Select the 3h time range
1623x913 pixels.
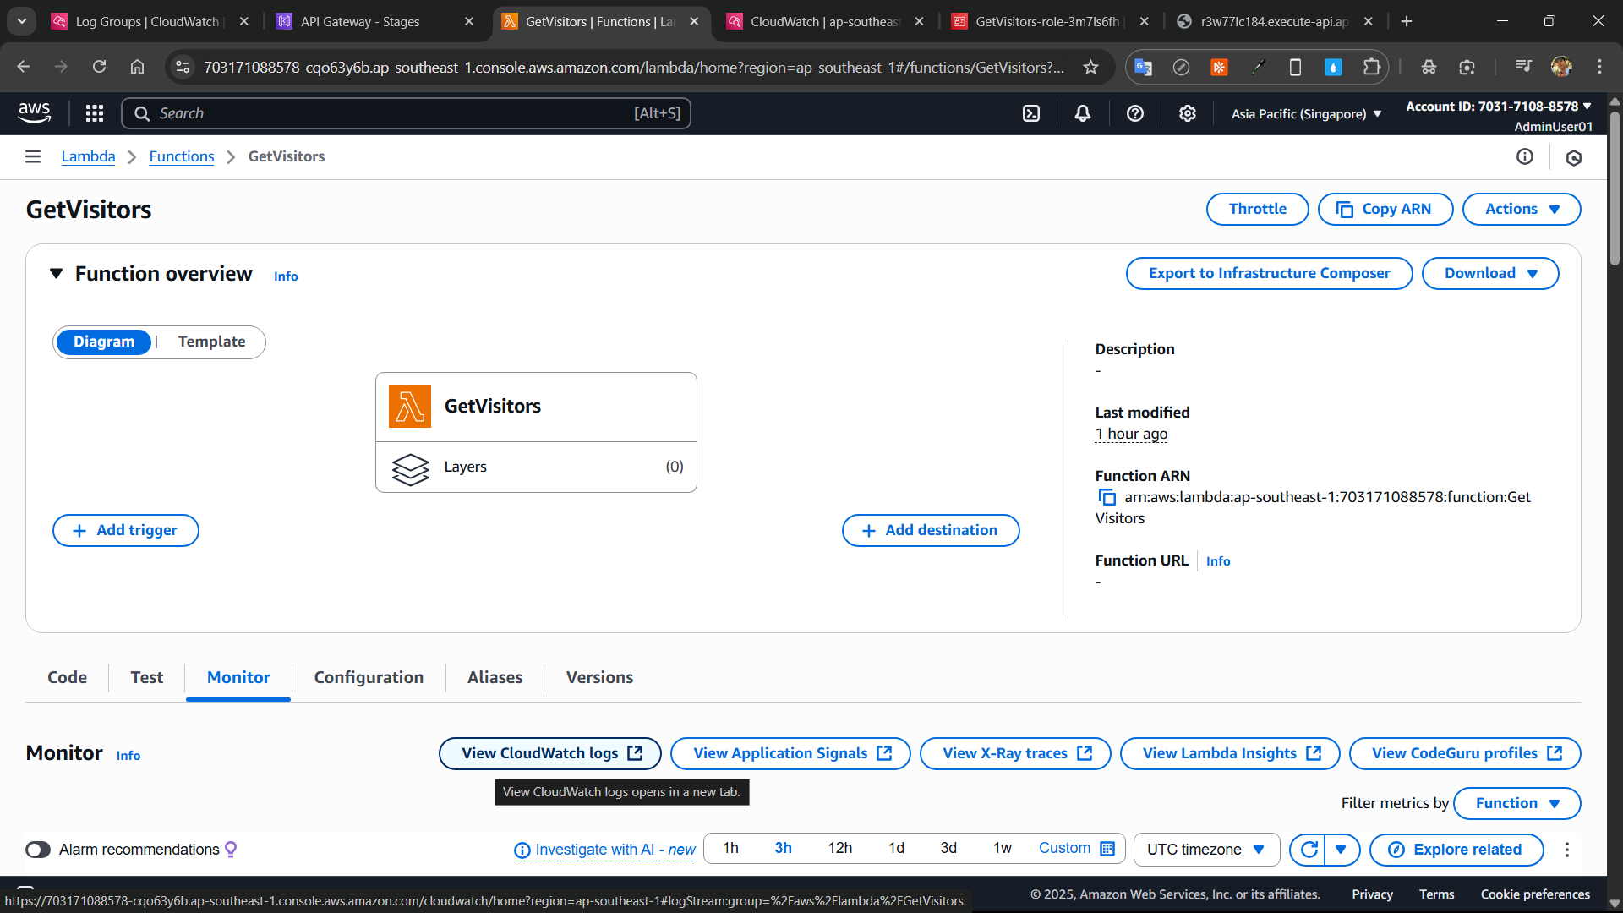pos(783,848)
